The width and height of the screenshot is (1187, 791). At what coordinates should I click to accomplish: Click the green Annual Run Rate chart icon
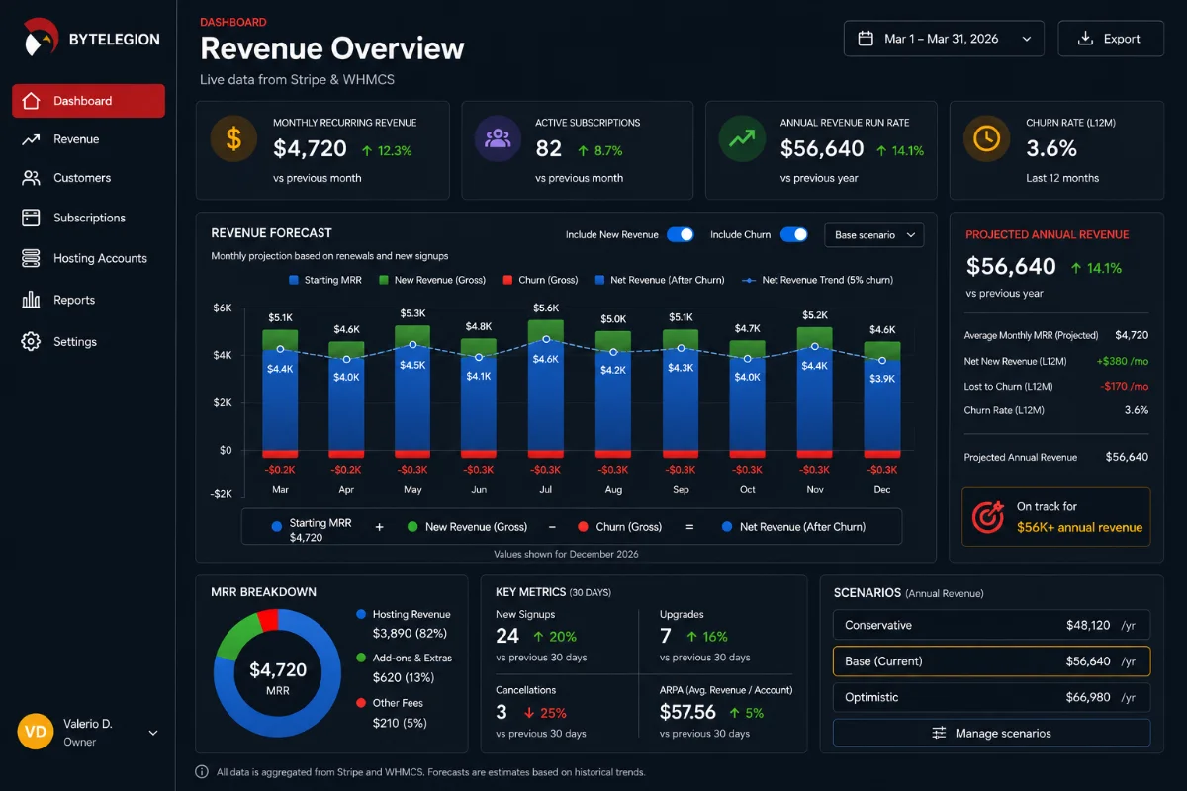click(x=742, y=138)
